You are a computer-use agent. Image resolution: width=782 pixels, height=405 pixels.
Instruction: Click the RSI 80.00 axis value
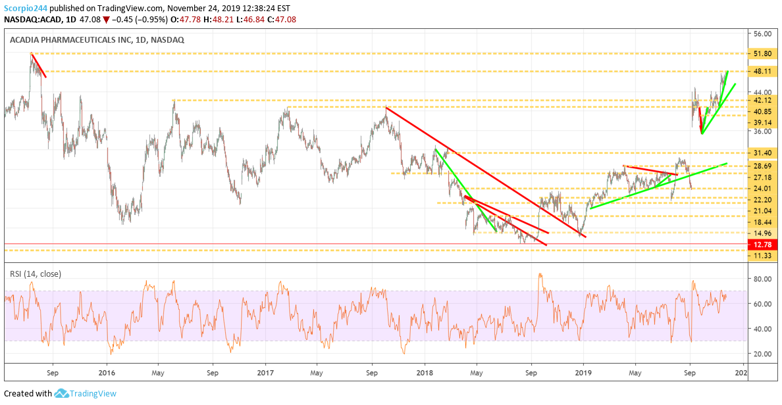[762, 279]
